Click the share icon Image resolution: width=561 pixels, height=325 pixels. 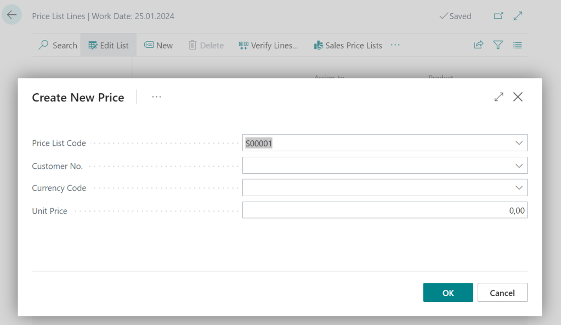478,45
